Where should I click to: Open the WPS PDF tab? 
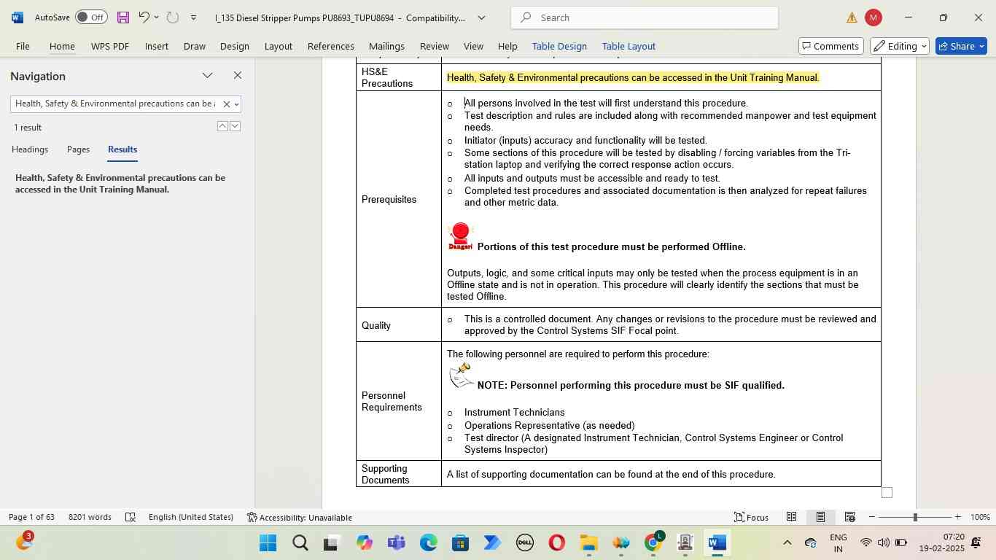click(x=110, y=46)
